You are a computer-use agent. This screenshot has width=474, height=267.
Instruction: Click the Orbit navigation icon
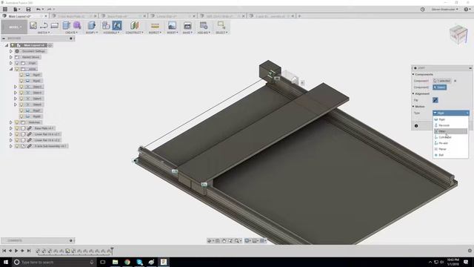[x=209, y=240]
